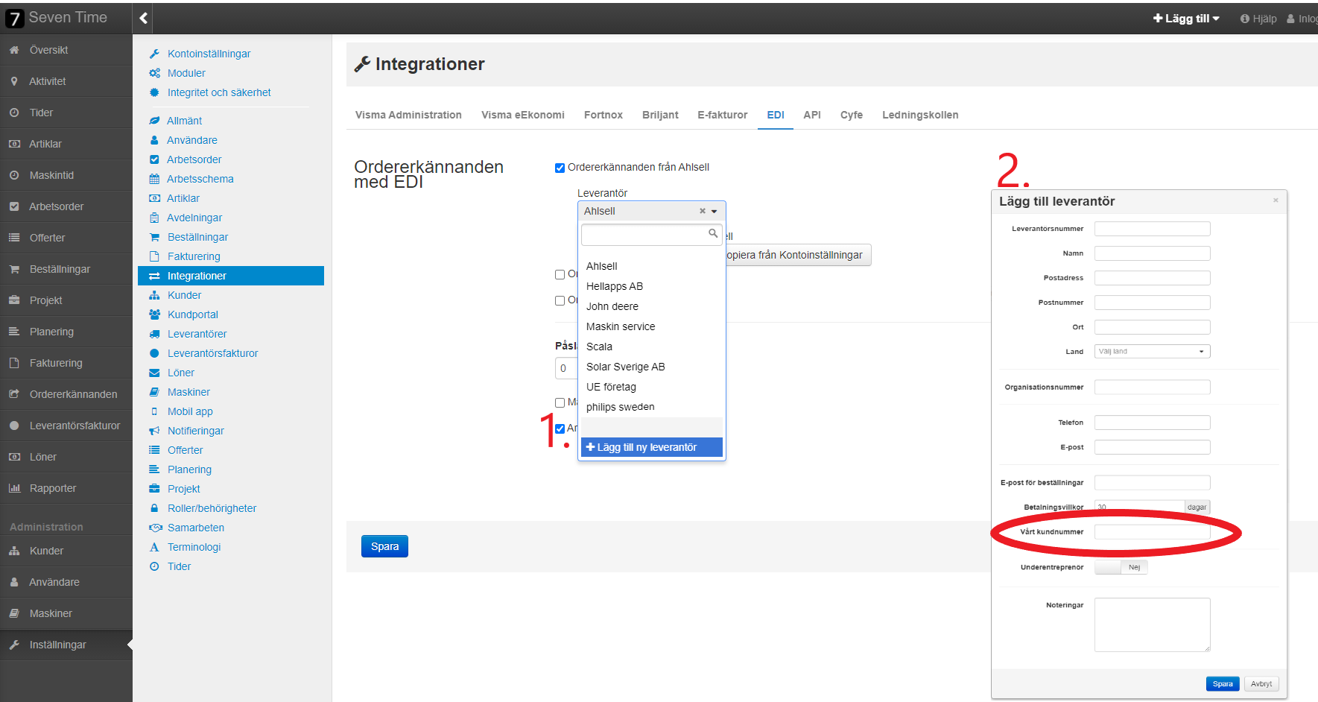Click the Seven Time logo icon

14,18
